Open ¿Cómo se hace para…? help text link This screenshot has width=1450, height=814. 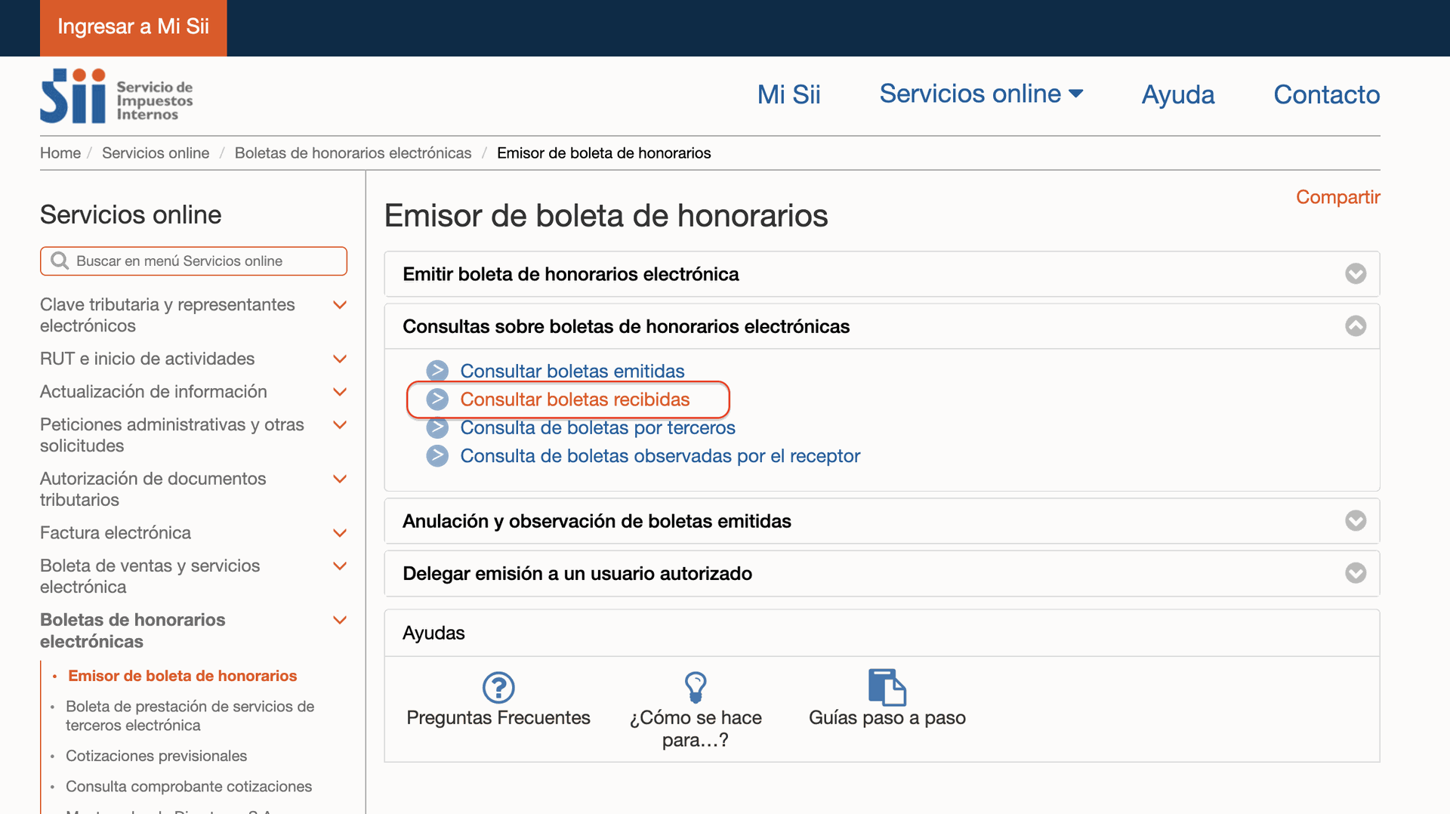(x=696, y=729)
